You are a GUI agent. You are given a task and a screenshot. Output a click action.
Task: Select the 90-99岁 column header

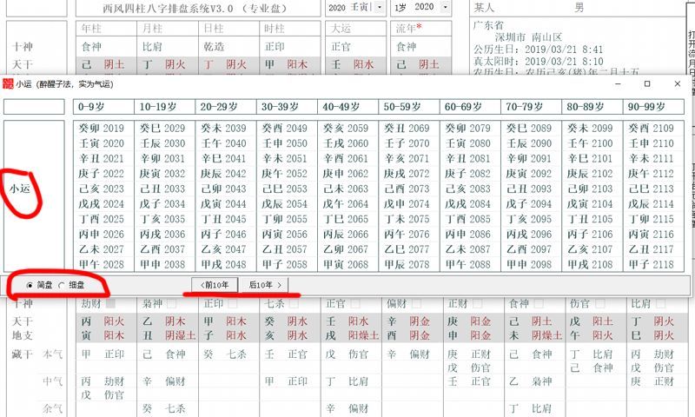(x=653, y=107)
